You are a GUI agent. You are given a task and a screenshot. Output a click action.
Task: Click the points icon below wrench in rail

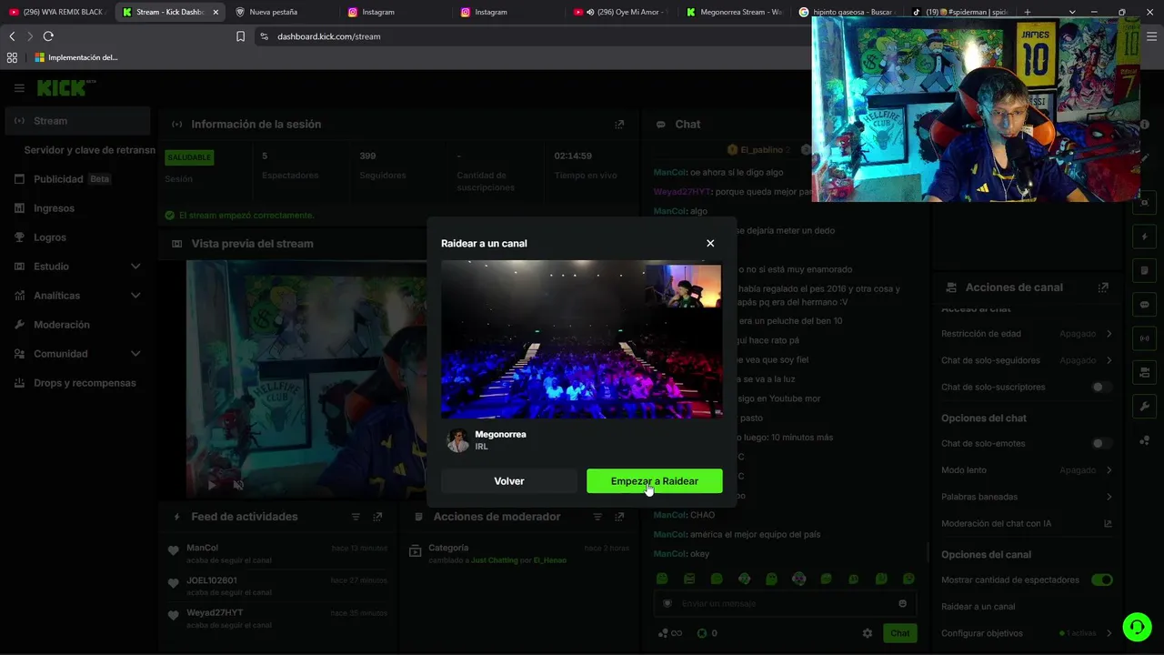tap(1144, 440)
